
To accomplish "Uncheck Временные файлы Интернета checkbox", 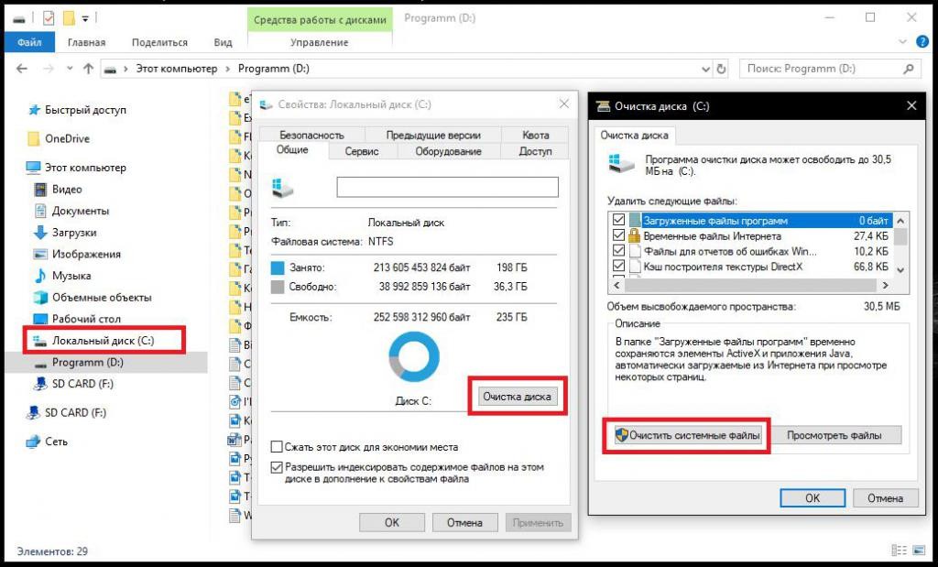I will click(x=618, y=235).
